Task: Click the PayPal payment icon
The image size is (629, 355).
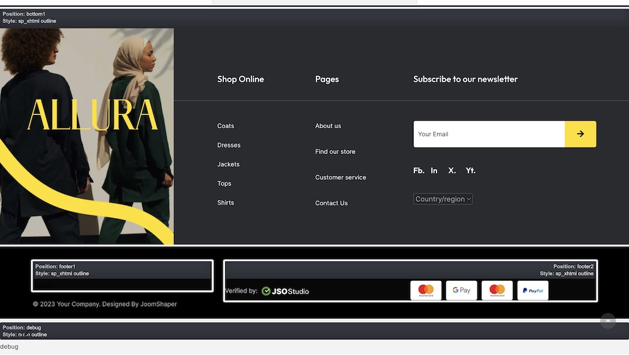Action: point(533,290)
